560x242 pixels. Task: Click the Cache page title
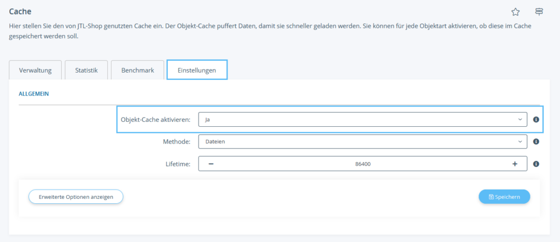point(20,11)
